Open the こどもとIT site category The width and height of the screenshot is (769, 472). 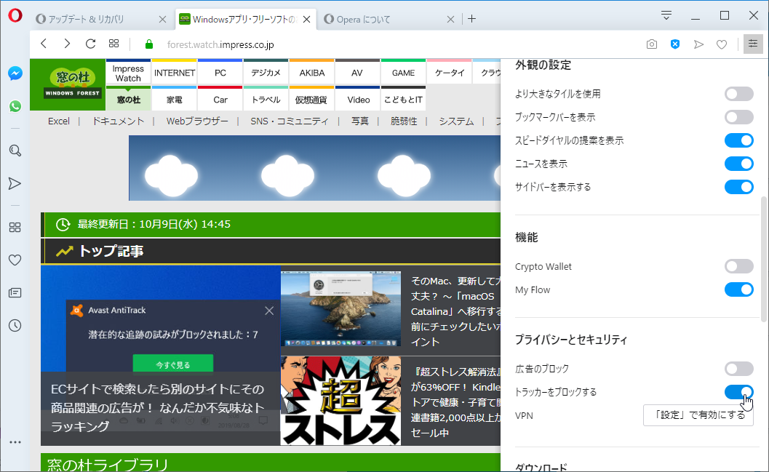pyautogui.click(x=404, y=100)
